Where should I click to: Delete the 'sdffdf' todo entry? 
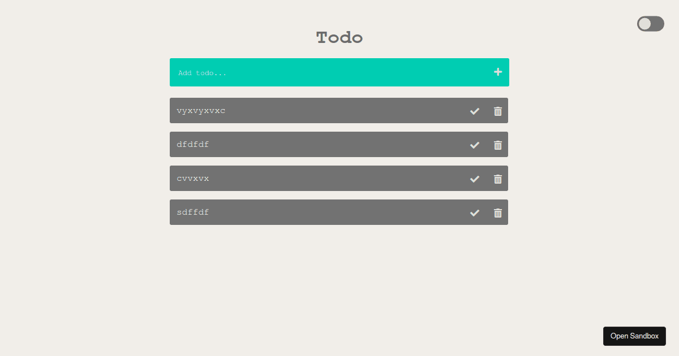pos(498,213)
